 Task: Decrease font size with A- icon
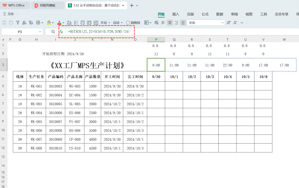[235, 23]
